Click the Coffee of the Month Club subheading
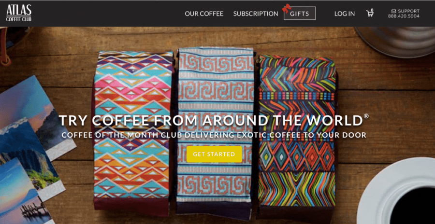Screen dimensions: 435x224 214,135
